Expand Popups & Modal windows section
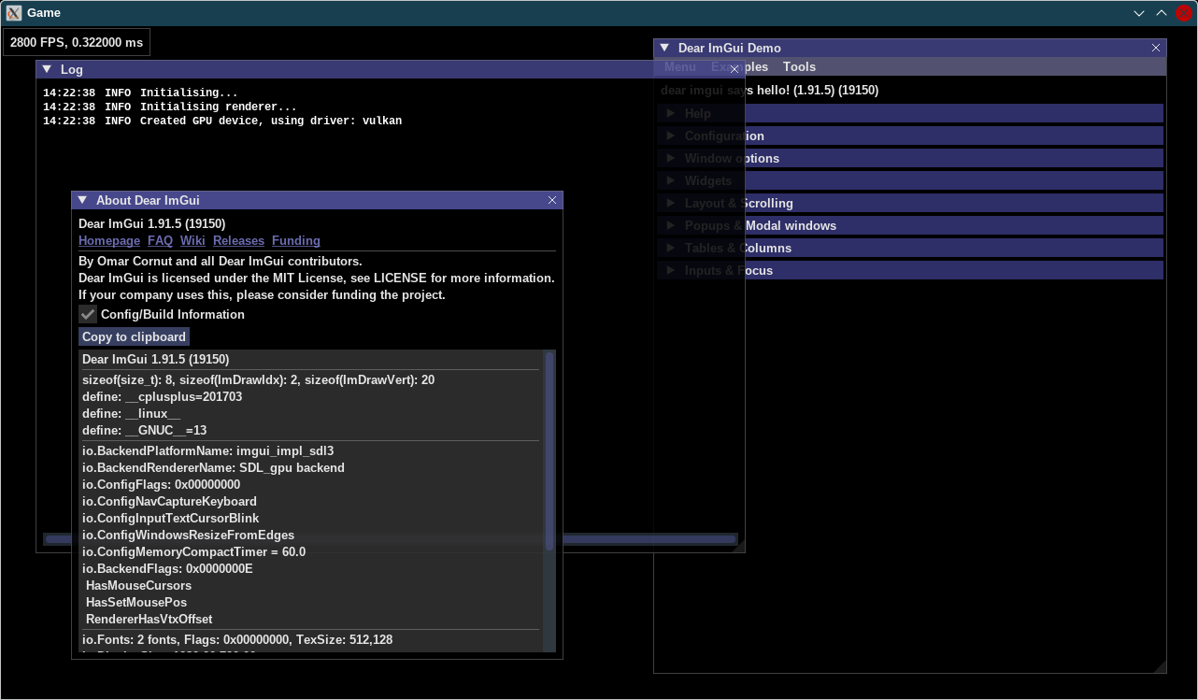The height and width of the screenshot is (700, 1198). click(910, 225)
